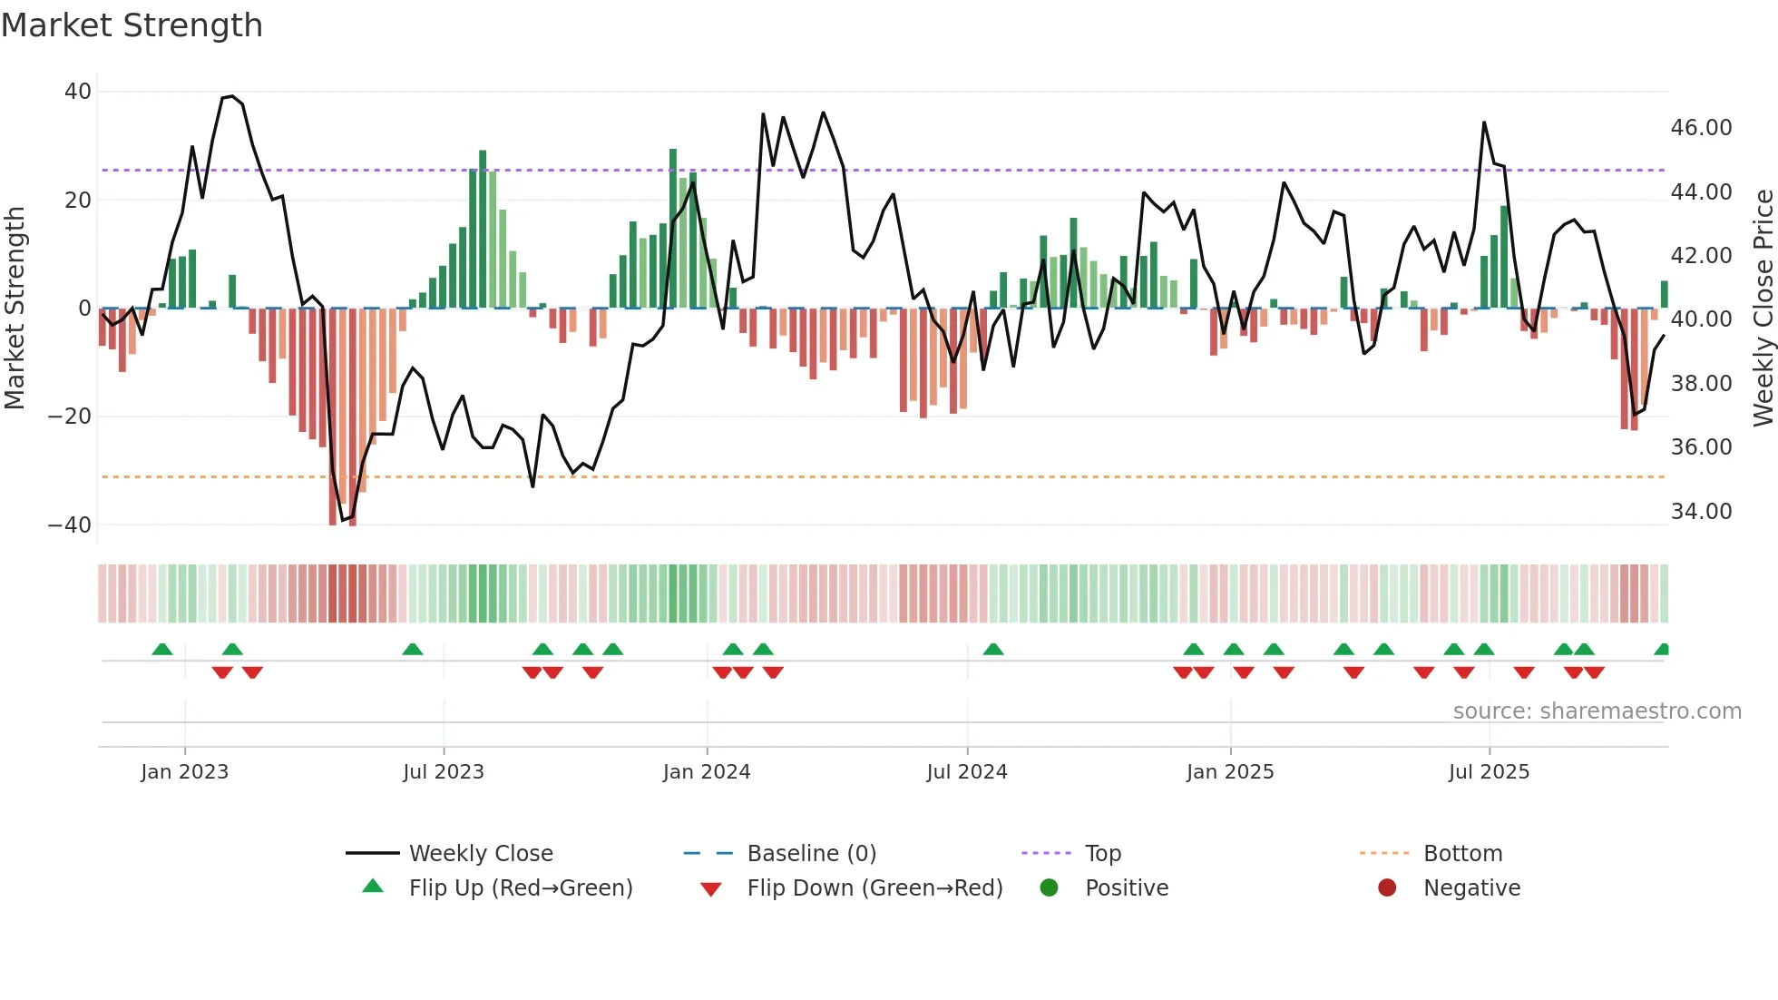
Task: Toggle the Flip Down (Green→Red) legend entry
Action: [851, 887]
